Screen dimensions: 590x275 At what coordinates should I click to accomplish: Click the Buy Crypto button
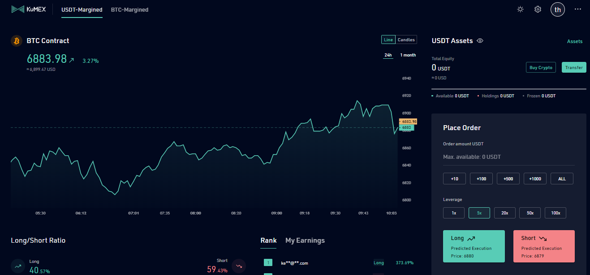click(x=541, y=67)
